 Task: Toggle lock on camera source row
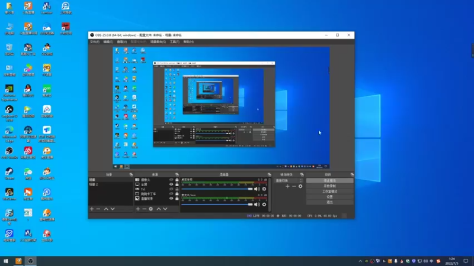177,180
